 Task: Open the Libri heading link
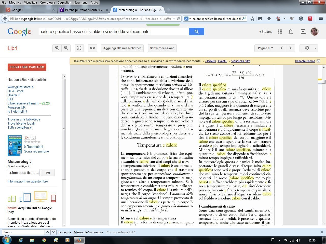[12, 48]
